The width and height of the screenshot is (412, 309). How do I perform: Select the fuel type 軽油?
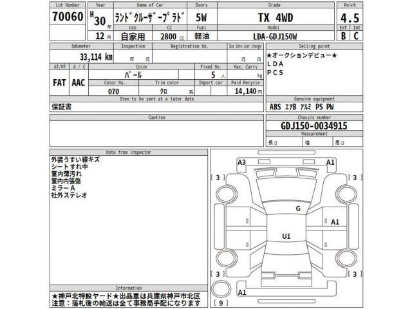click(x=201, y=36)
